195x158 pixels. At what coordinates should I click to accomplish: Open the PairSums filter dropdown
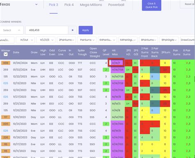[87, 40]
